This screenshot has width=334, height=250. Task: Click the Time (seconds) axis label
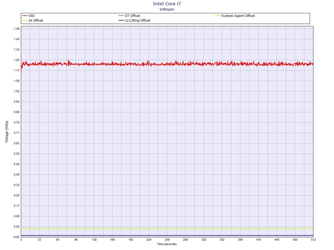click(167, 244)
